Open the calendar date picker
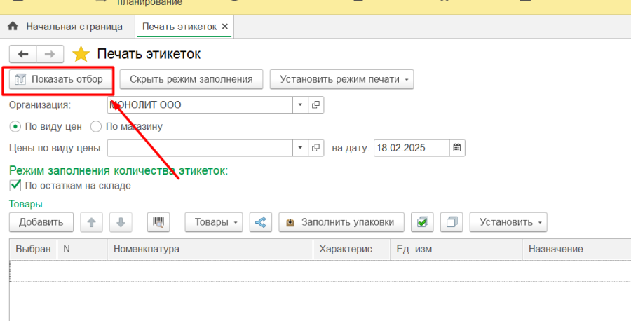 pos(457,148)
